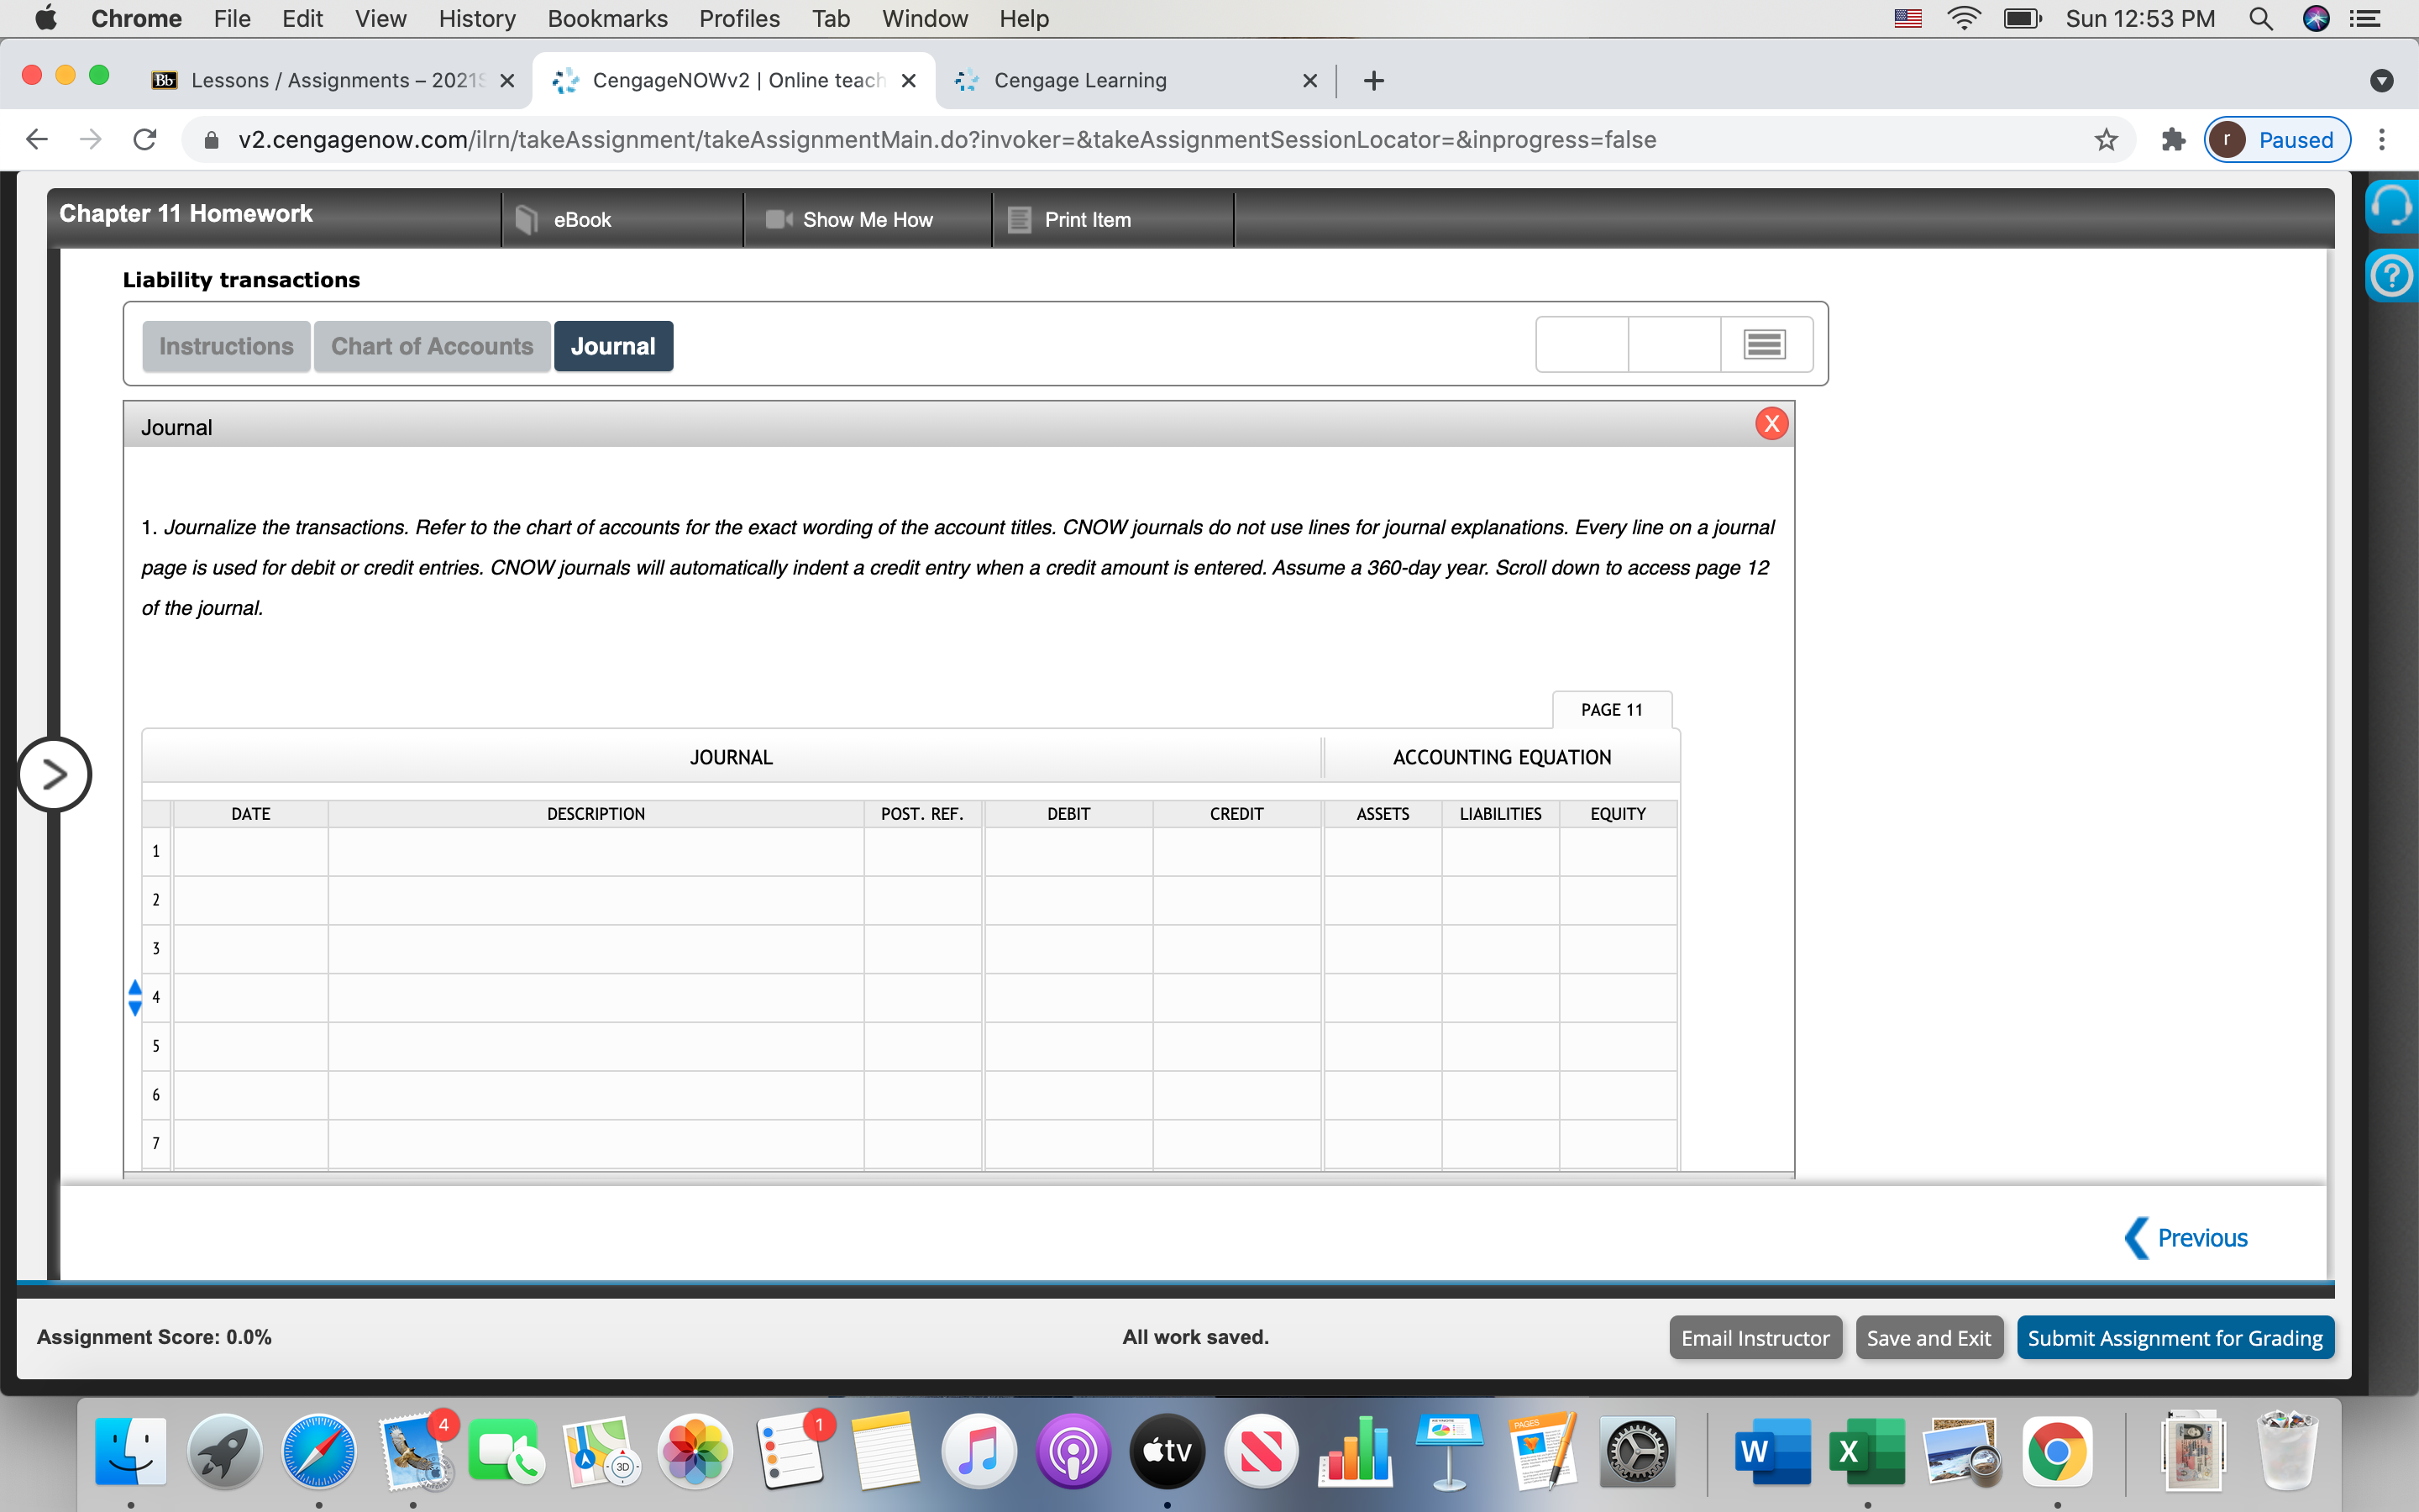The image size is (2419, 1512).
Task: Expand the left side panel chevron
Action: coord(54,774)
